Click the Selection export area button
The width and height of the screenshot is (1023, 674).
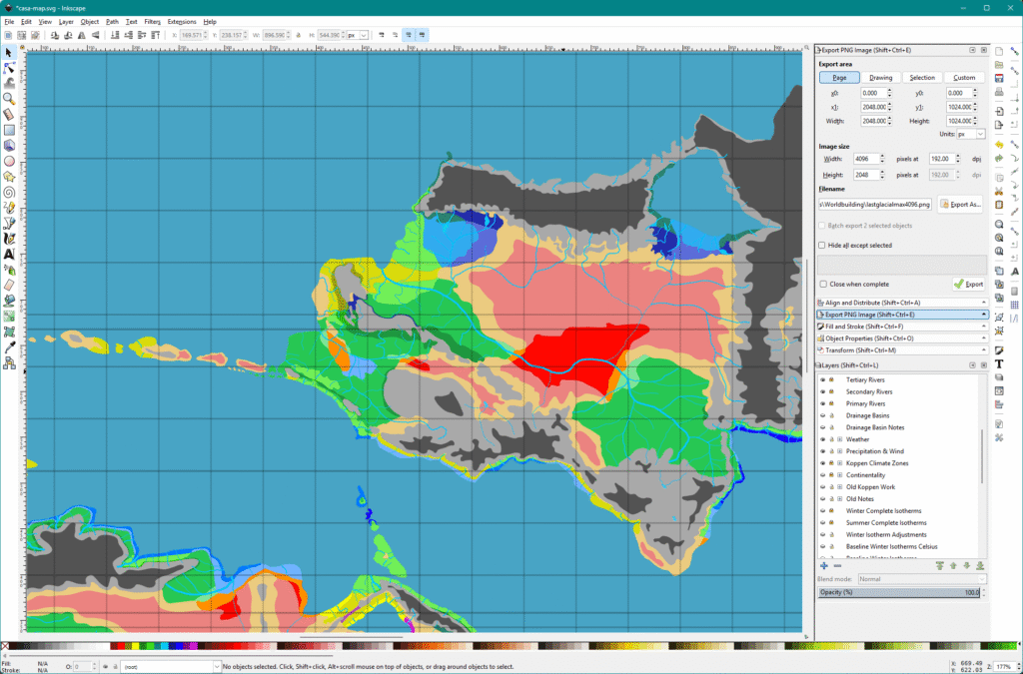pos(922,78)
